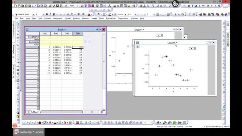Select the line and symbol plot icon
This screenshot has width=242, height=136.
(x=35, y=123)
